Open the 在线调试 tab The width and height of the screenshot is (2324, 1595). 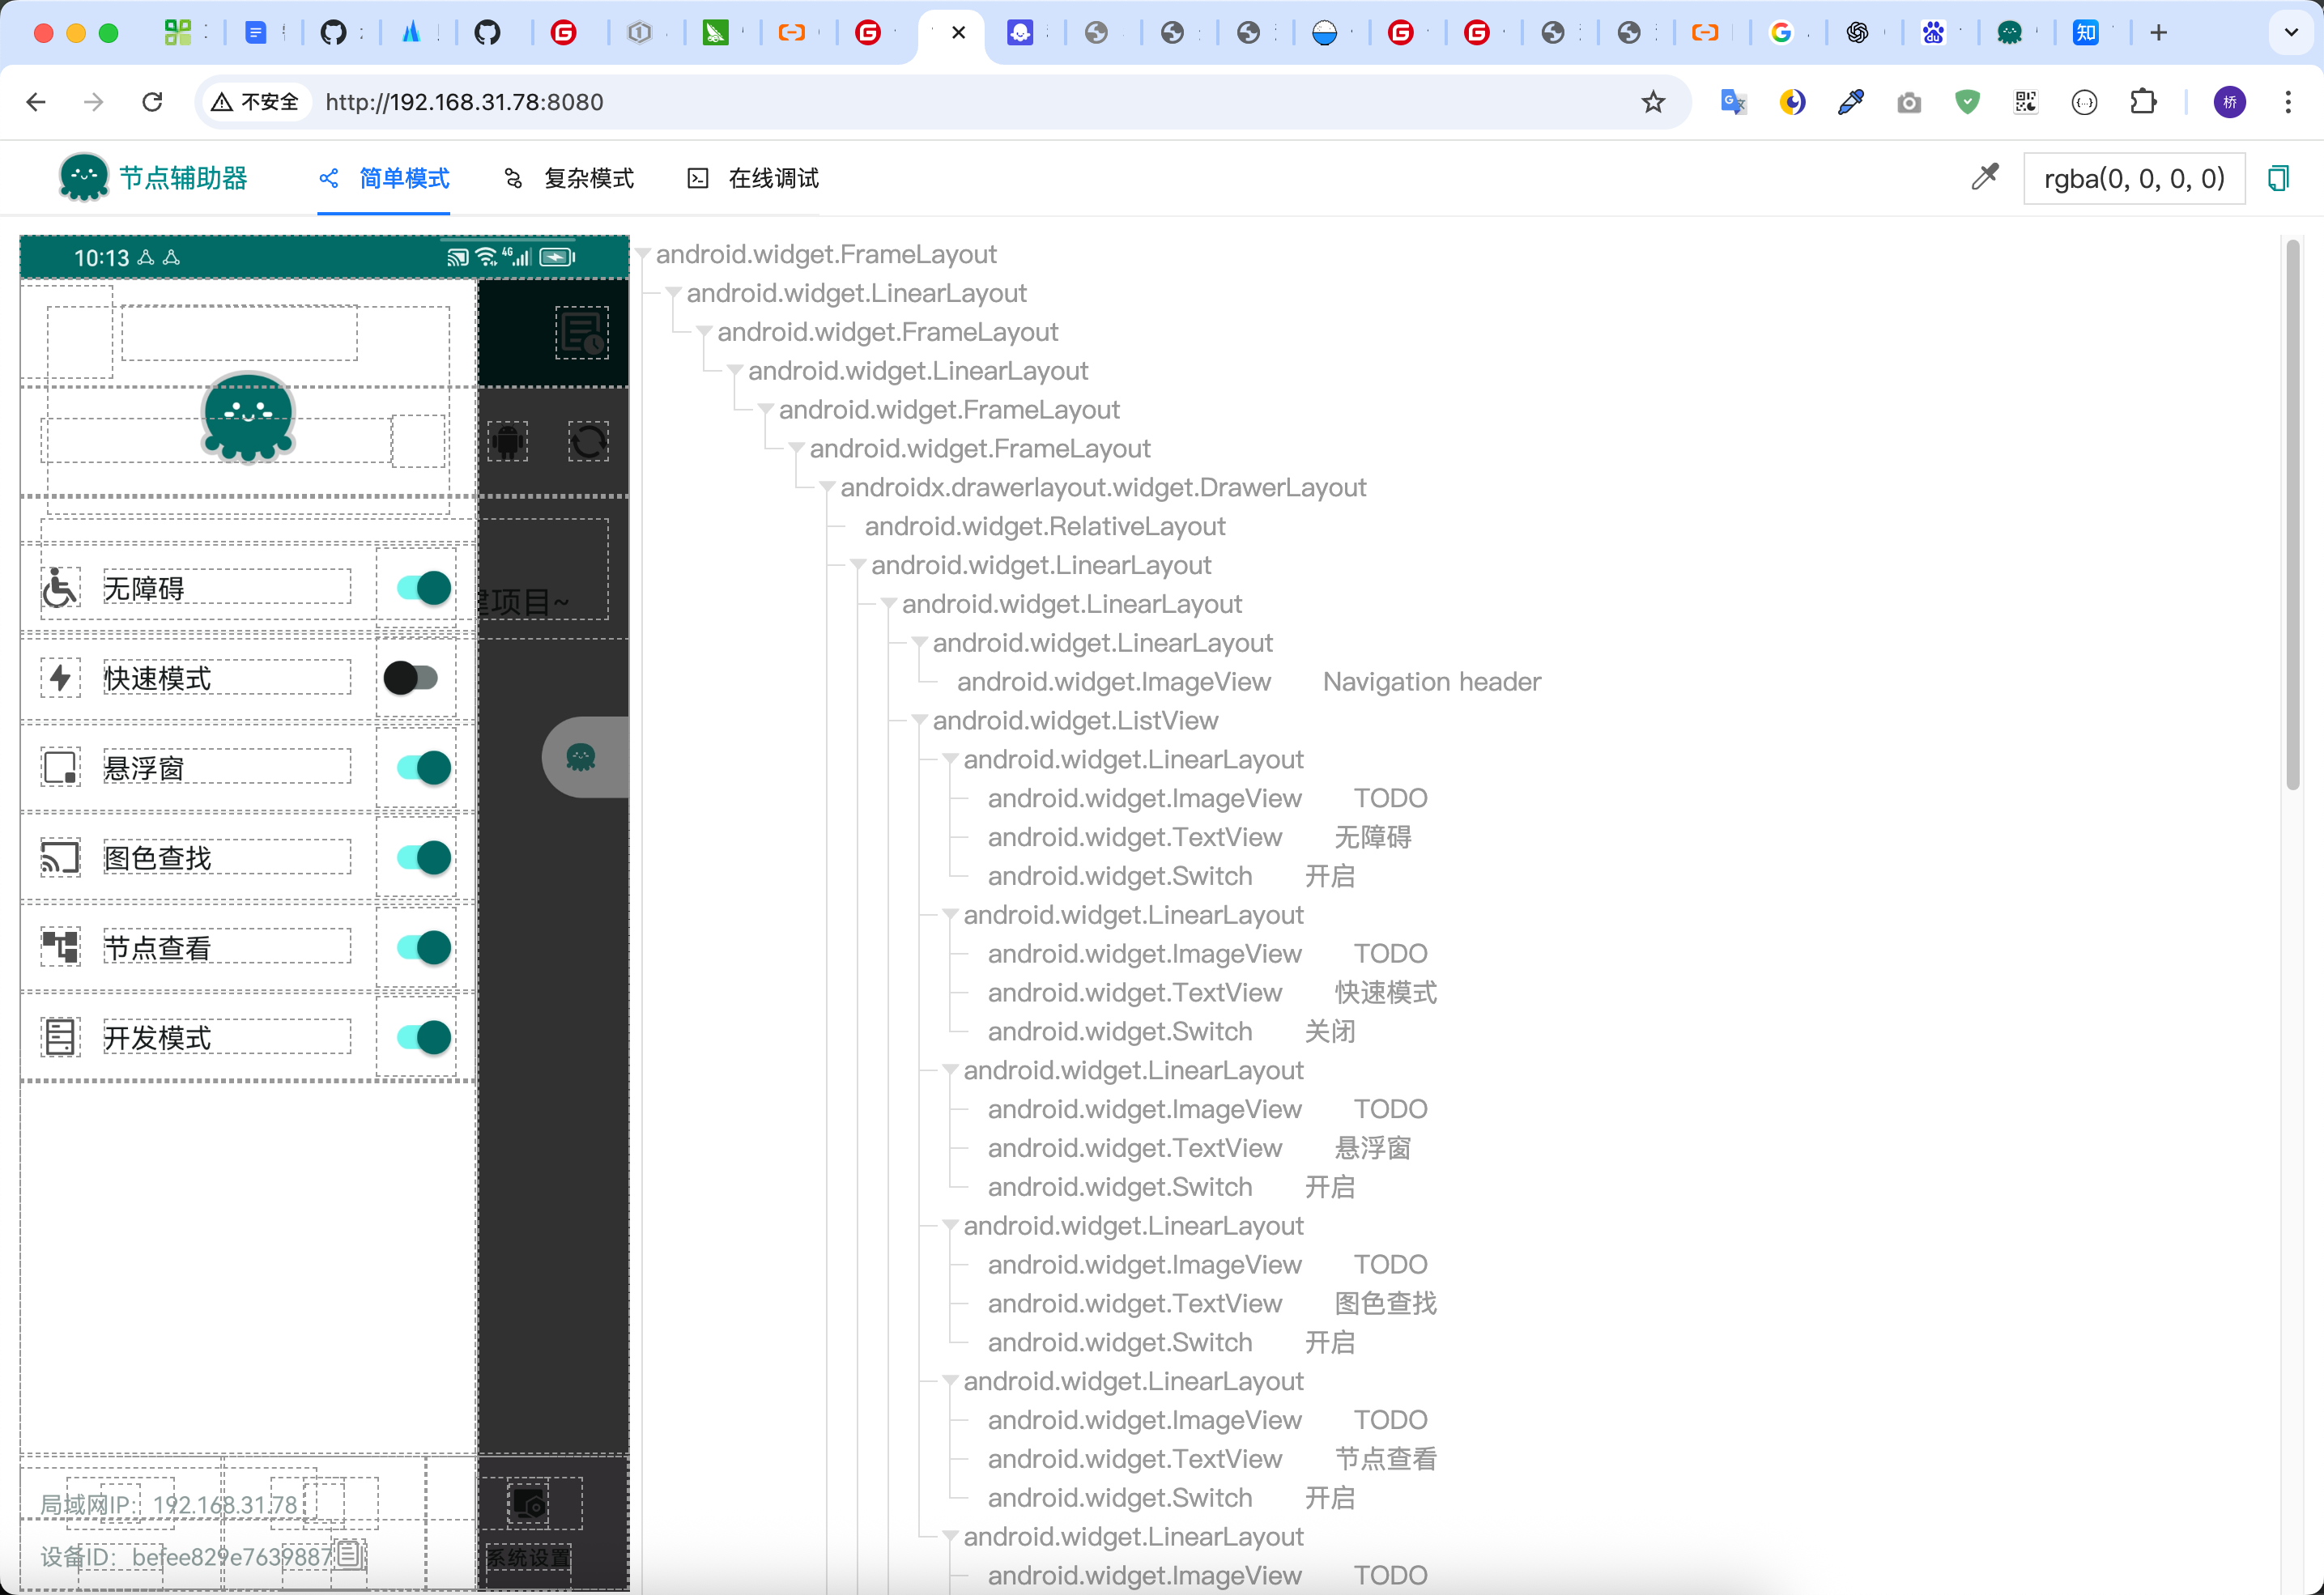point(754,178)
